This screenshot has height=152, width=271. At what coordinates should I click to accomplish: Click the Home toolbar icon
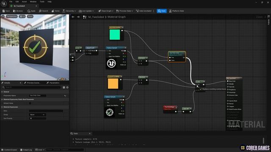(x=55, y=11)
